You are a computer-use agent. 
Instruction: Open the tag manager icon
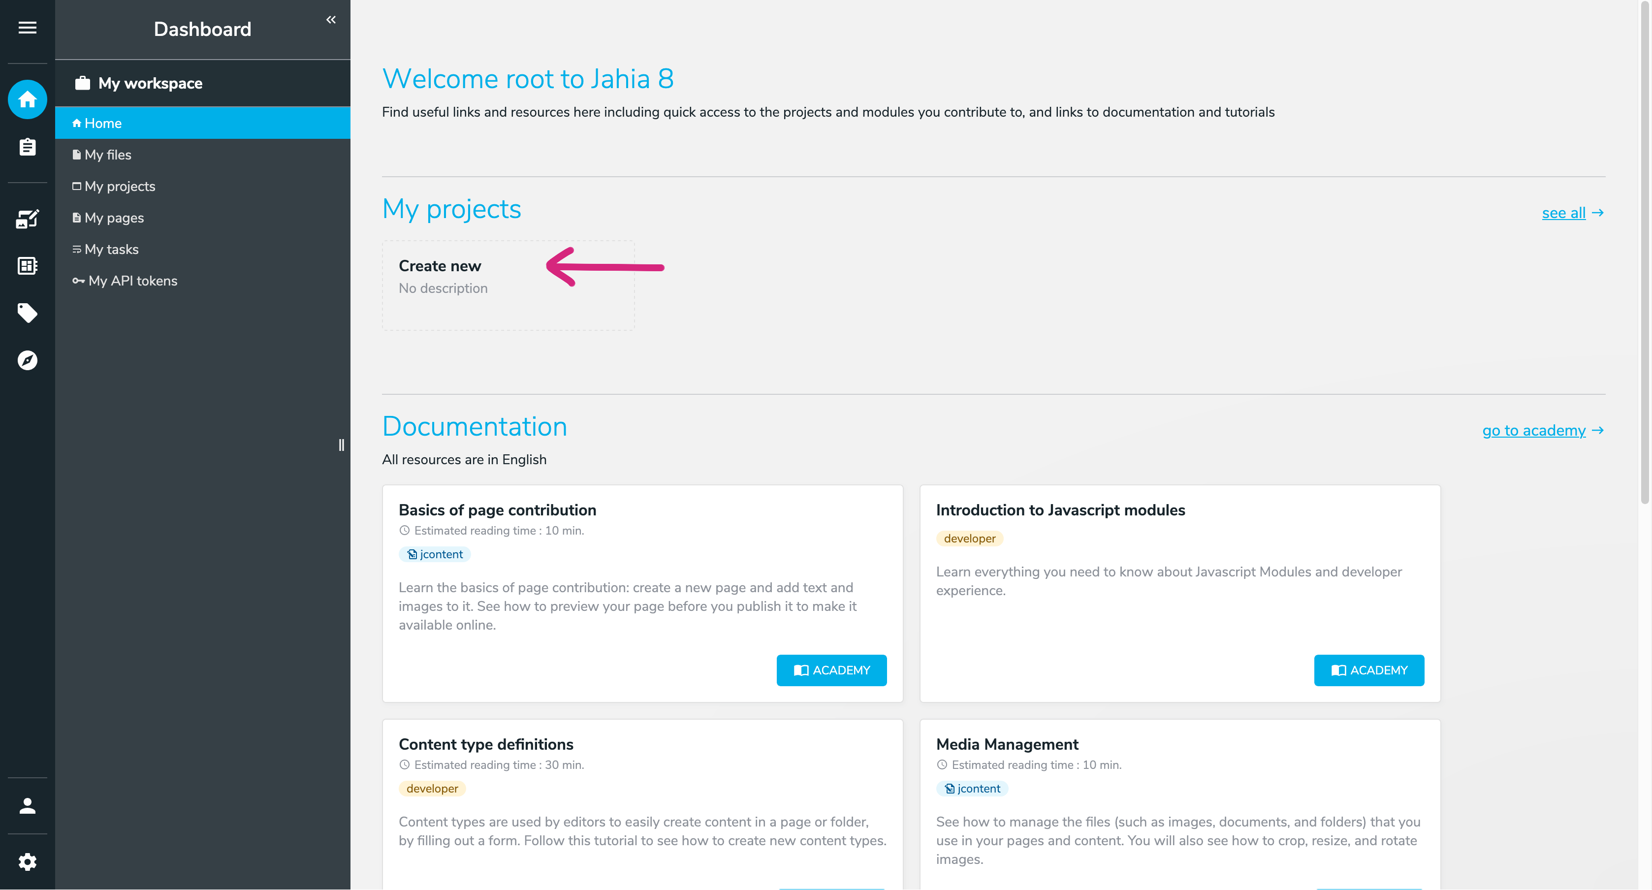point(27,313)
